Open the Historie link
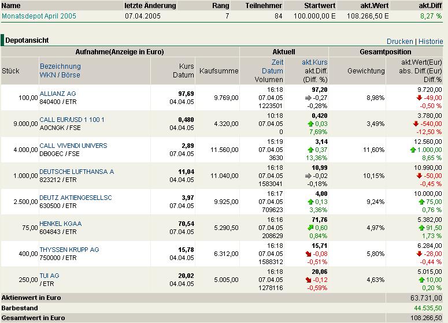The image size is (448, 323). [431, 42]
